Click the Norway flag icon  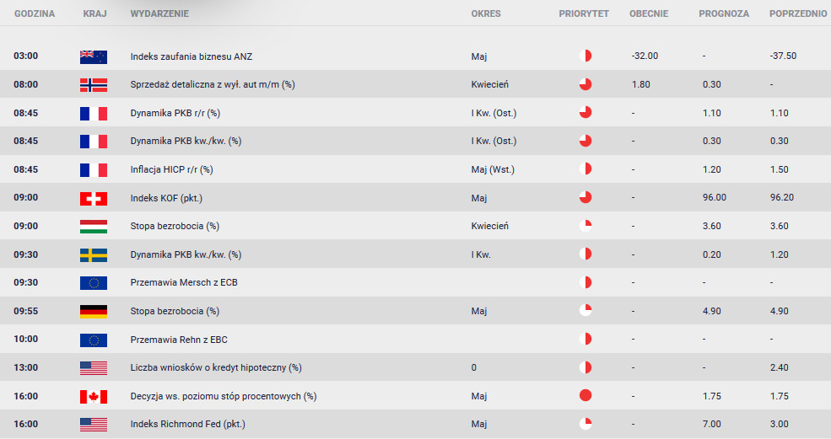94,85
